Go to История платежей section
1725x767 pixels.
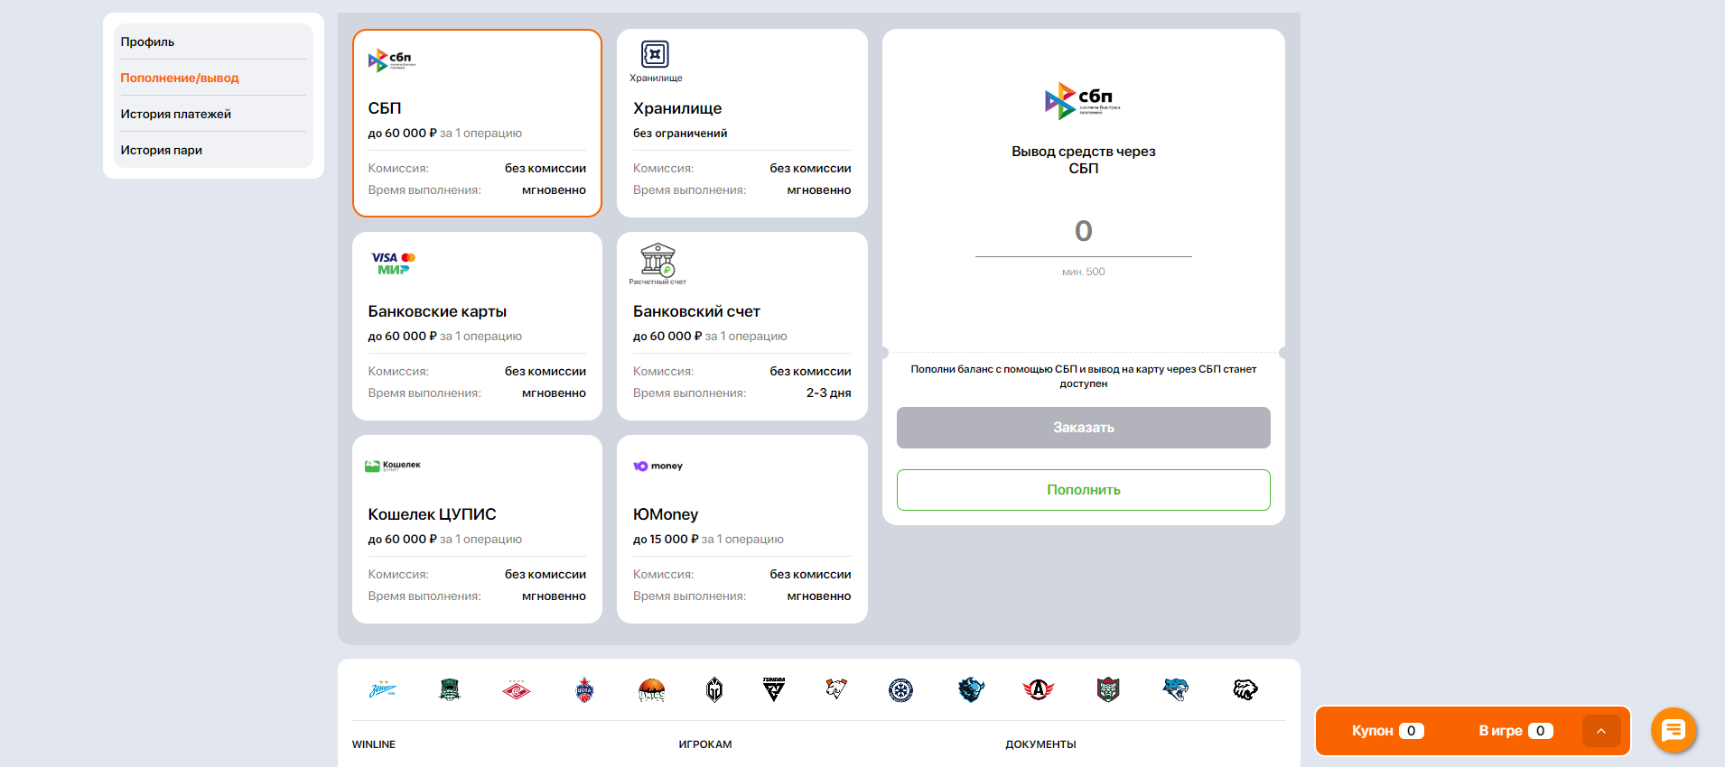click(x=176, y=114)
